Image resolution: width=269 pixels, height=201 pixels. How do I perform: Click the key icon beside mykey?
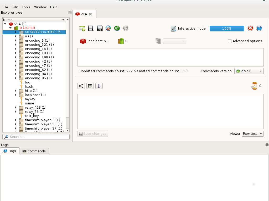point(21,99)
